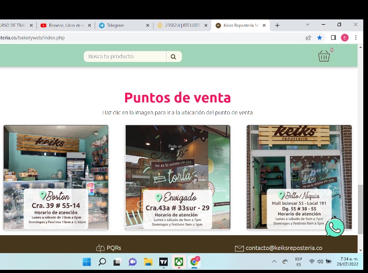The height and width of the screenshot is (273, 368).
Task: Open the share page icon
Action: (x=309, y=37)
